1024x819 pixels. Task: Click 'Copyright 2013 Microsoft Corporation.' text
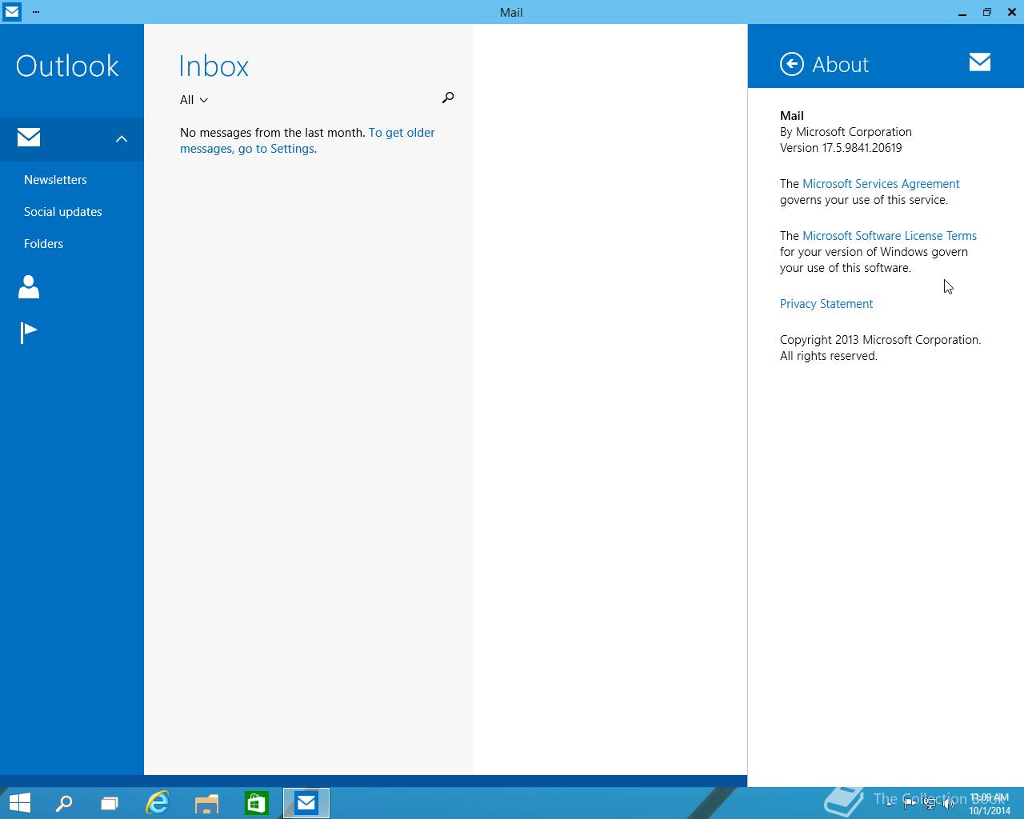pos(880,340)
